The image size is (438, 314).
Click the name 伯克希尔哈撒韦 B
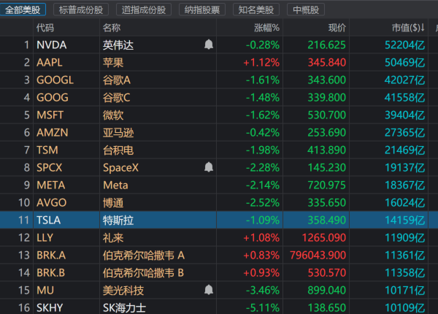pos(143,273)
